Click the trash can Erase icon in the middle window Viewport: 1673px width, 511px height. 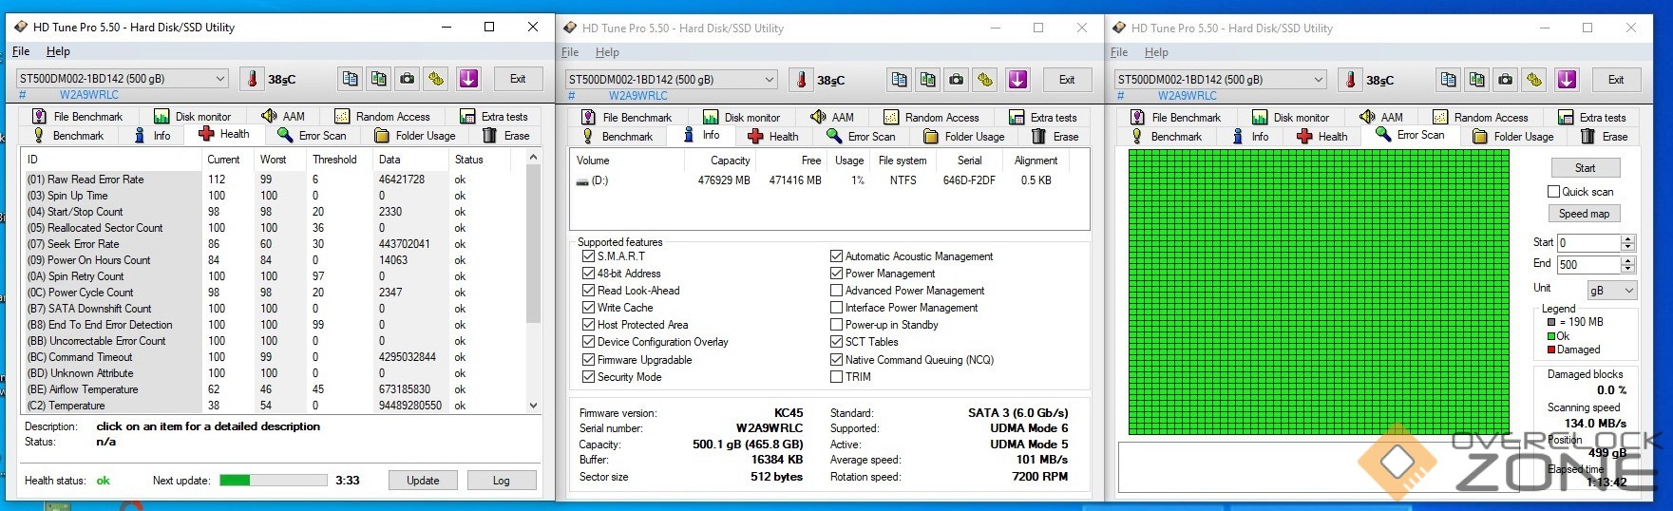[1038, 137]
